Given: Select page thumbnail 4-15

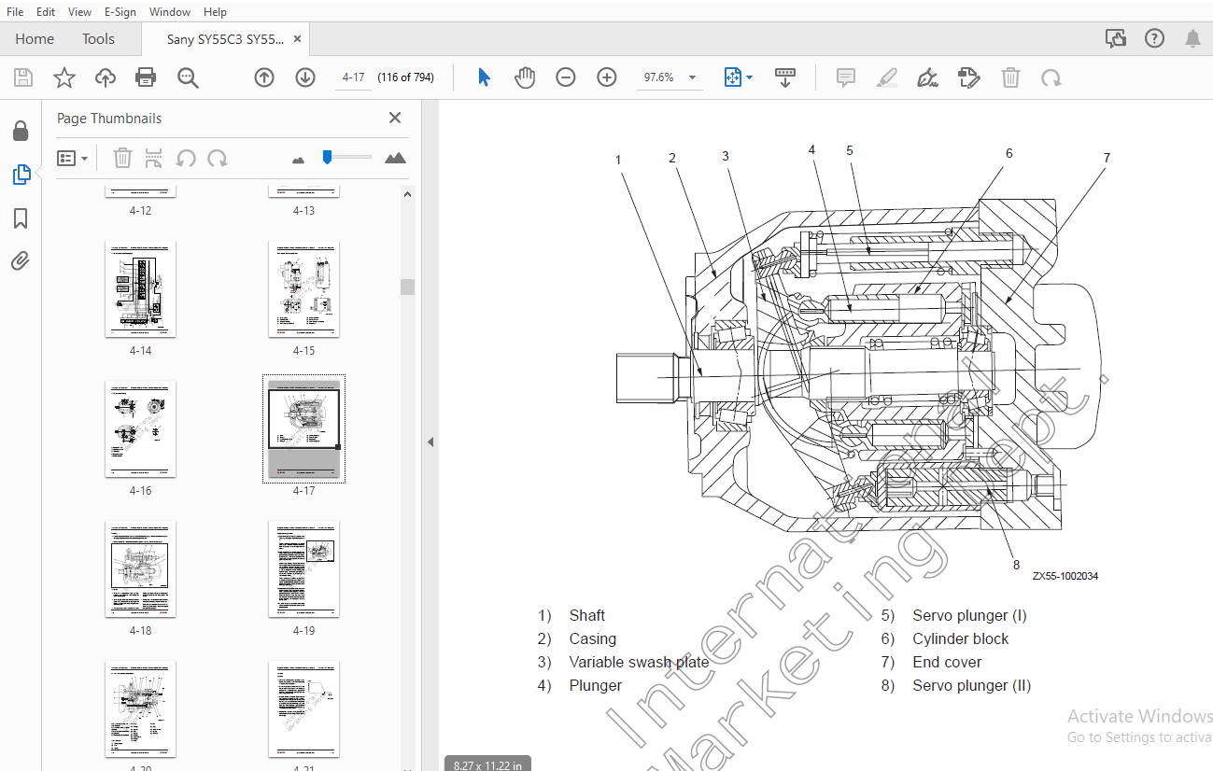Looking at the screenshot, I should [x=303, y=288].
